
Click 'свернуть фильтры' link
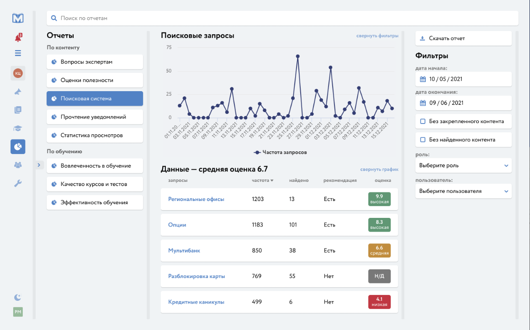click(377, 36)
